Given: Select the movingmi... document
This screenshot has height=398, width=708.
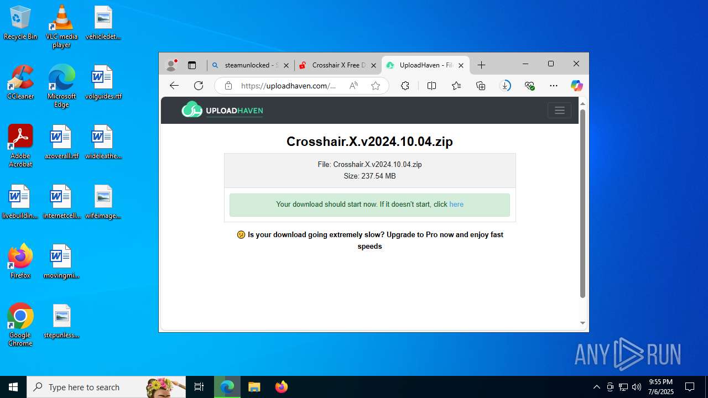Looking at the screenshot, I should [61, 261].
